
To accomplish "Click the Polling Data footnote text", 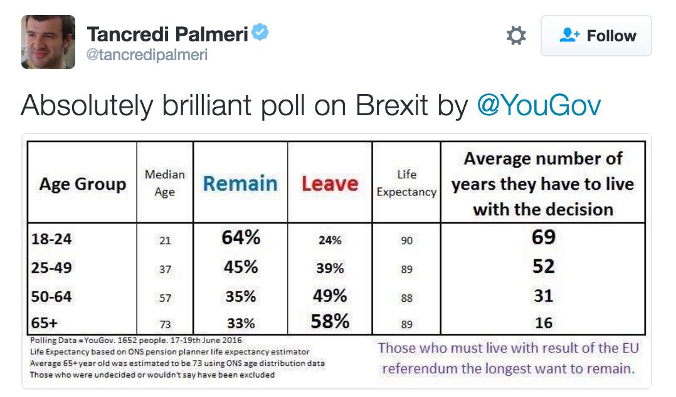I will [x=136, y=340].
